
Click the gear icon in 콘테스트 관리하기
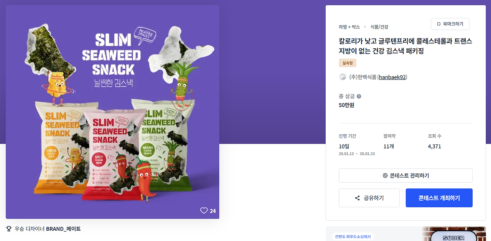coord(385,175)
